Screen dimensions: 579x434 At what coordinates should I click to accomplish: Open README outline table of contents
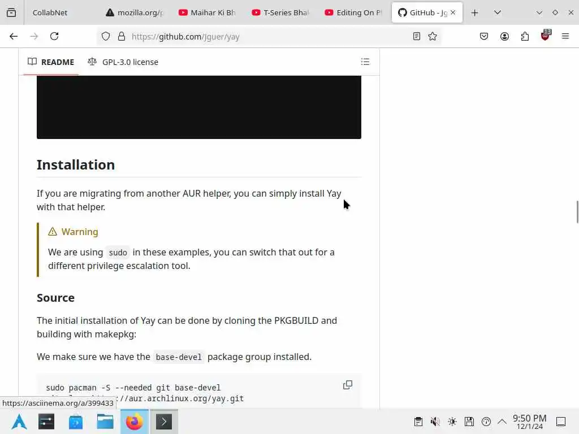(x=365, y=62)
